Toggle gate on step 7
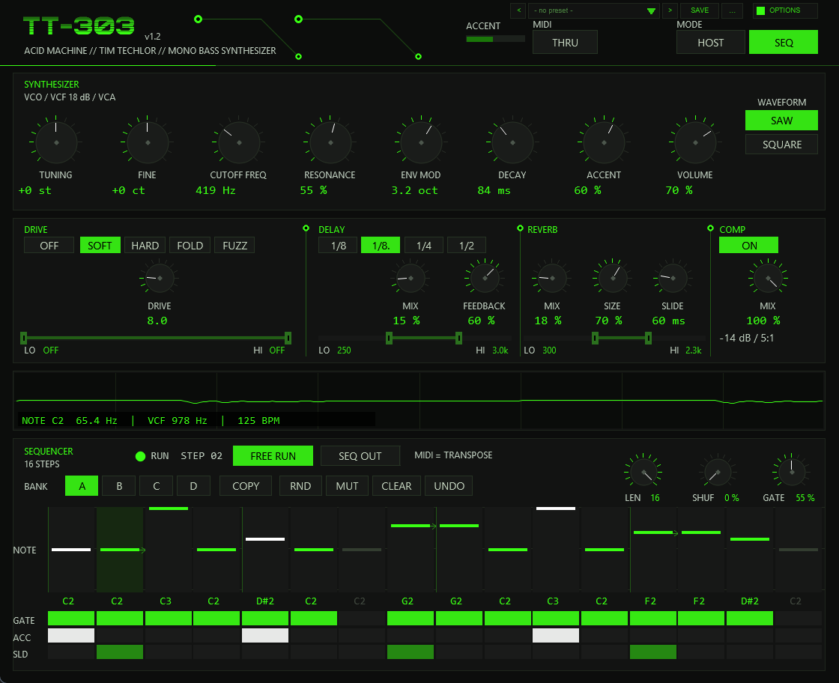 pyautogui.click(x=362, y=619)
